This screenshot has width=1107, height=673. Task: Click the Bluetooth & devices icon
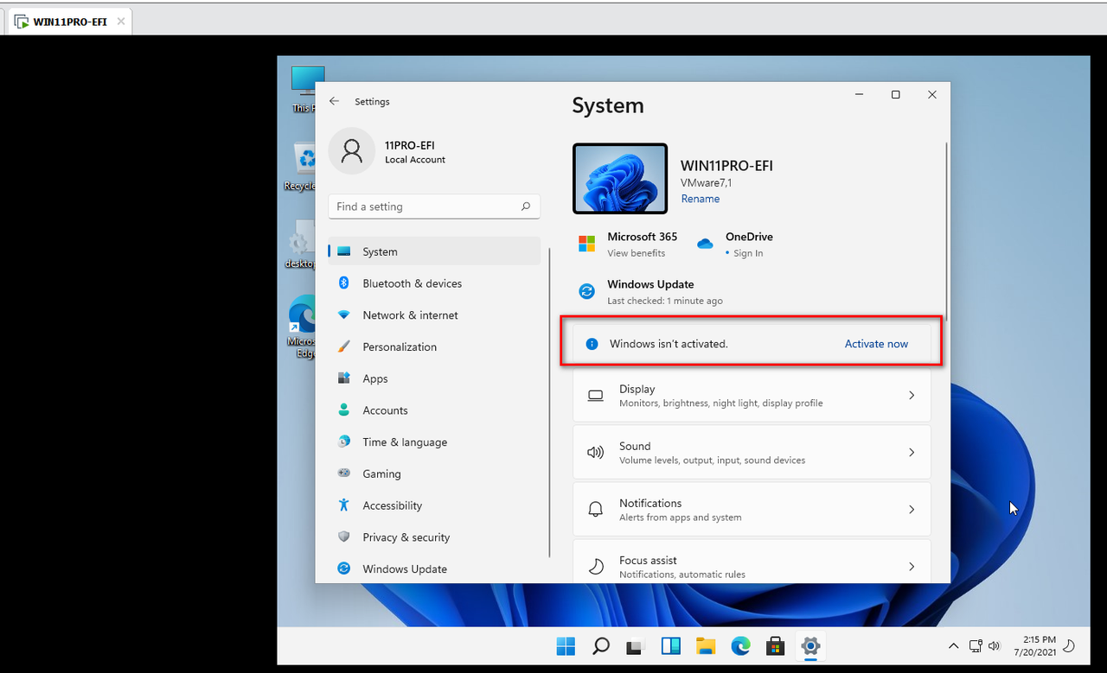click(343, 283)
